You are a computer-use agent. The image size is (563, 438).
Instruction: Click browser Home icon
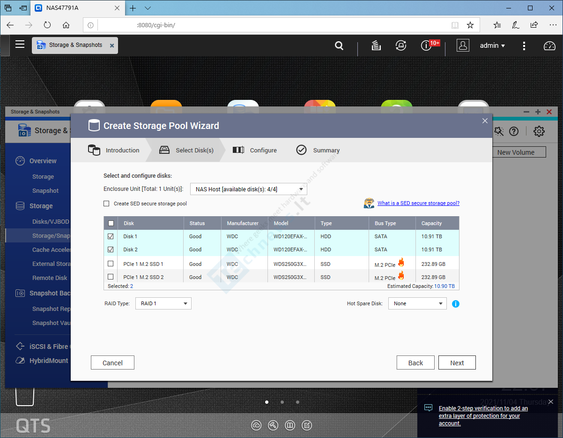tap(66, 25)
